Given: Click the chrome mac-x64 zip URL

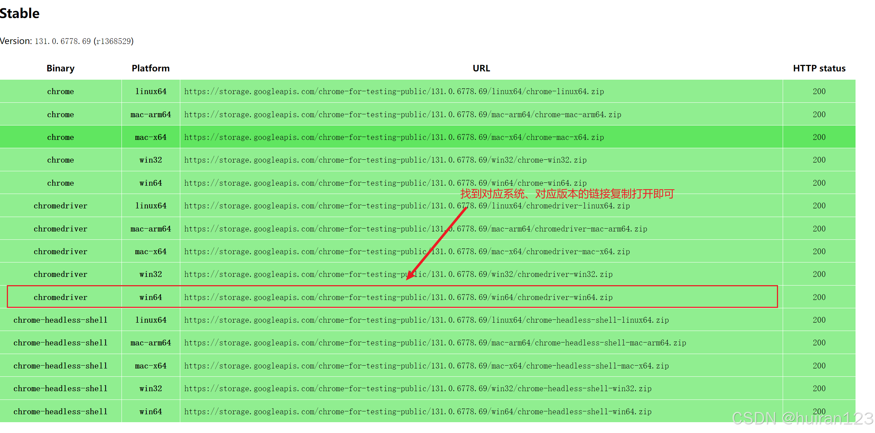Looking at the screenshot, I should click(x=394, y=137).
